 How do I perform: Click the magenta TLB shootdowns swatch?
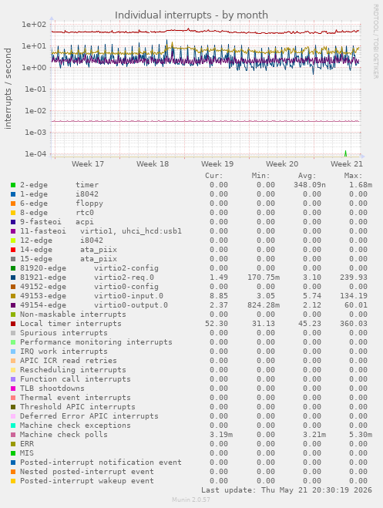[x=13, y=389]
